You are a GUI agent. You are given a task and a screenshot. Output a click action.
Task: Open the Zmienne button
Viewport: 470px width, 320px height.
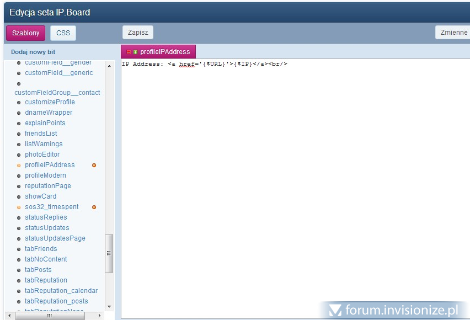(453, 33)
